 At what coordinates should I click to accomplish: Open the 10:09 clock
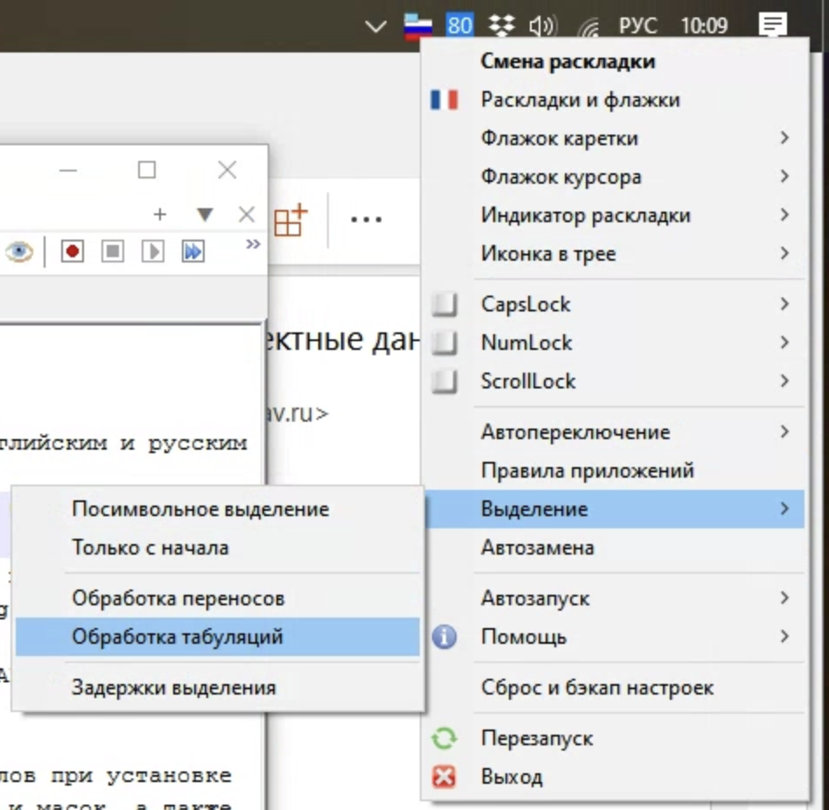tap(704, 24)
